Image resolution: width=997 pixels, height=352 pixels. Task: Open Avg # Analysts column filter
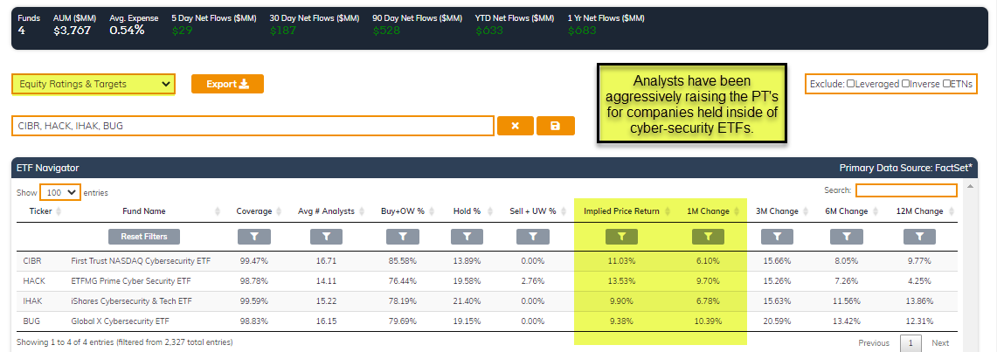(x=326, y=237)
